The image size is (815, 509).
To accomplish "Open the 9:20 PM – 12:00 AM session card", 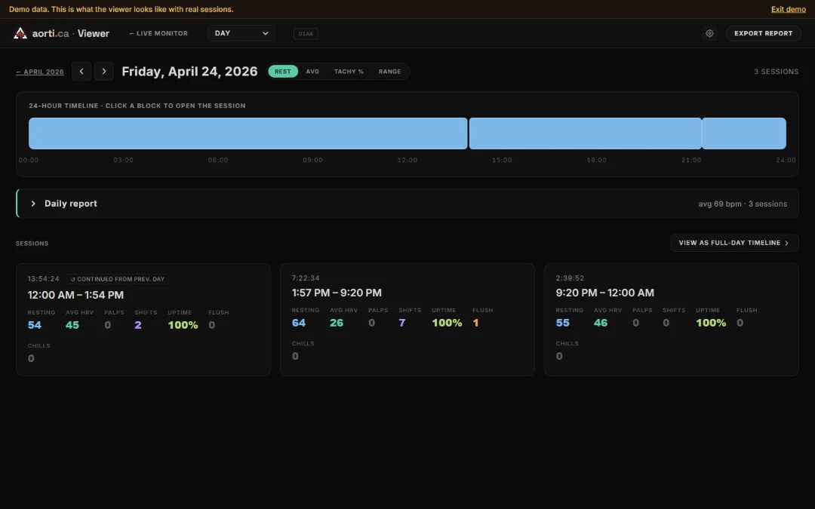I will [x=671, y=320].
